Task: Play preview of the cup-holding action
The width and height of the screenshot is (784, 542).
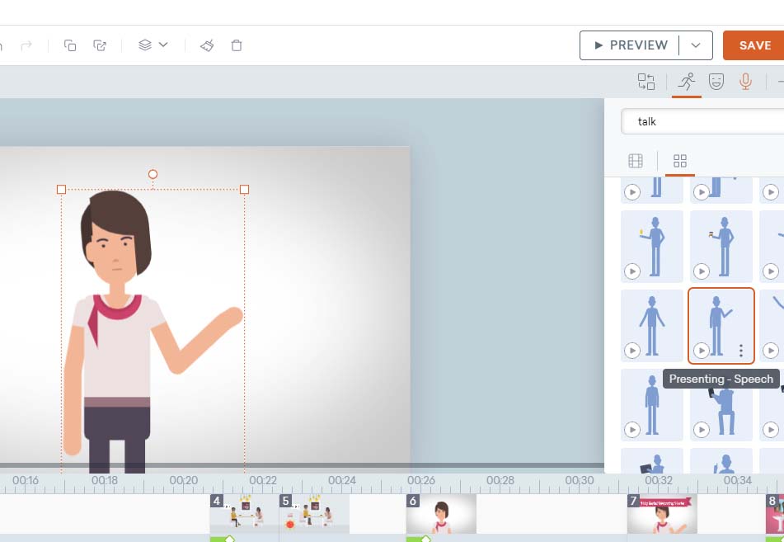Action: [x=702, y=271]
